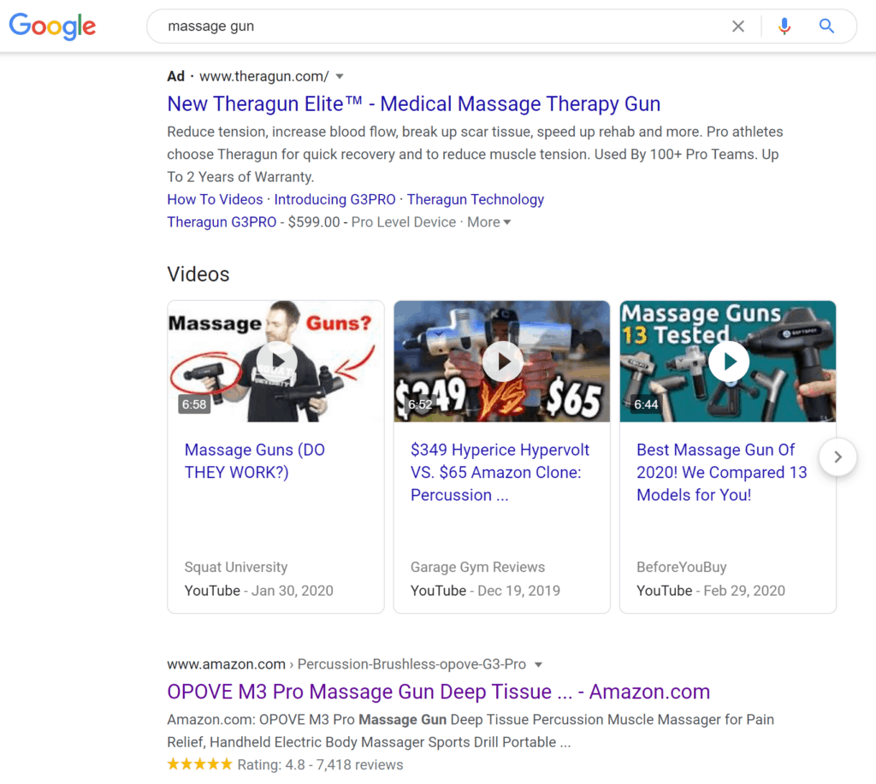Screen dimensions: 876x784
Task: Click the BeforeYouBuy channel name
Action: click(682, 568)
